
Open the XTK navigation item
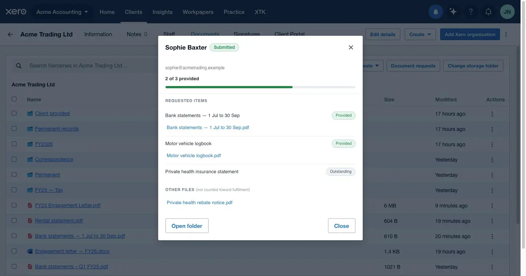tap(260, 12)
